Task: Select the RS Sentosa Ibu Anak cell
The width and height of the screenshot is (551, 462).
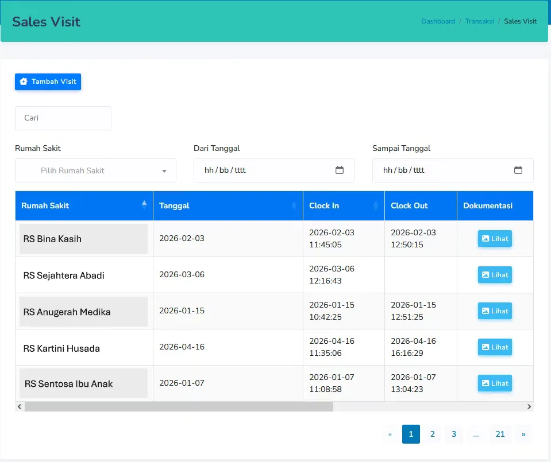Action: (x=84, y=384)
